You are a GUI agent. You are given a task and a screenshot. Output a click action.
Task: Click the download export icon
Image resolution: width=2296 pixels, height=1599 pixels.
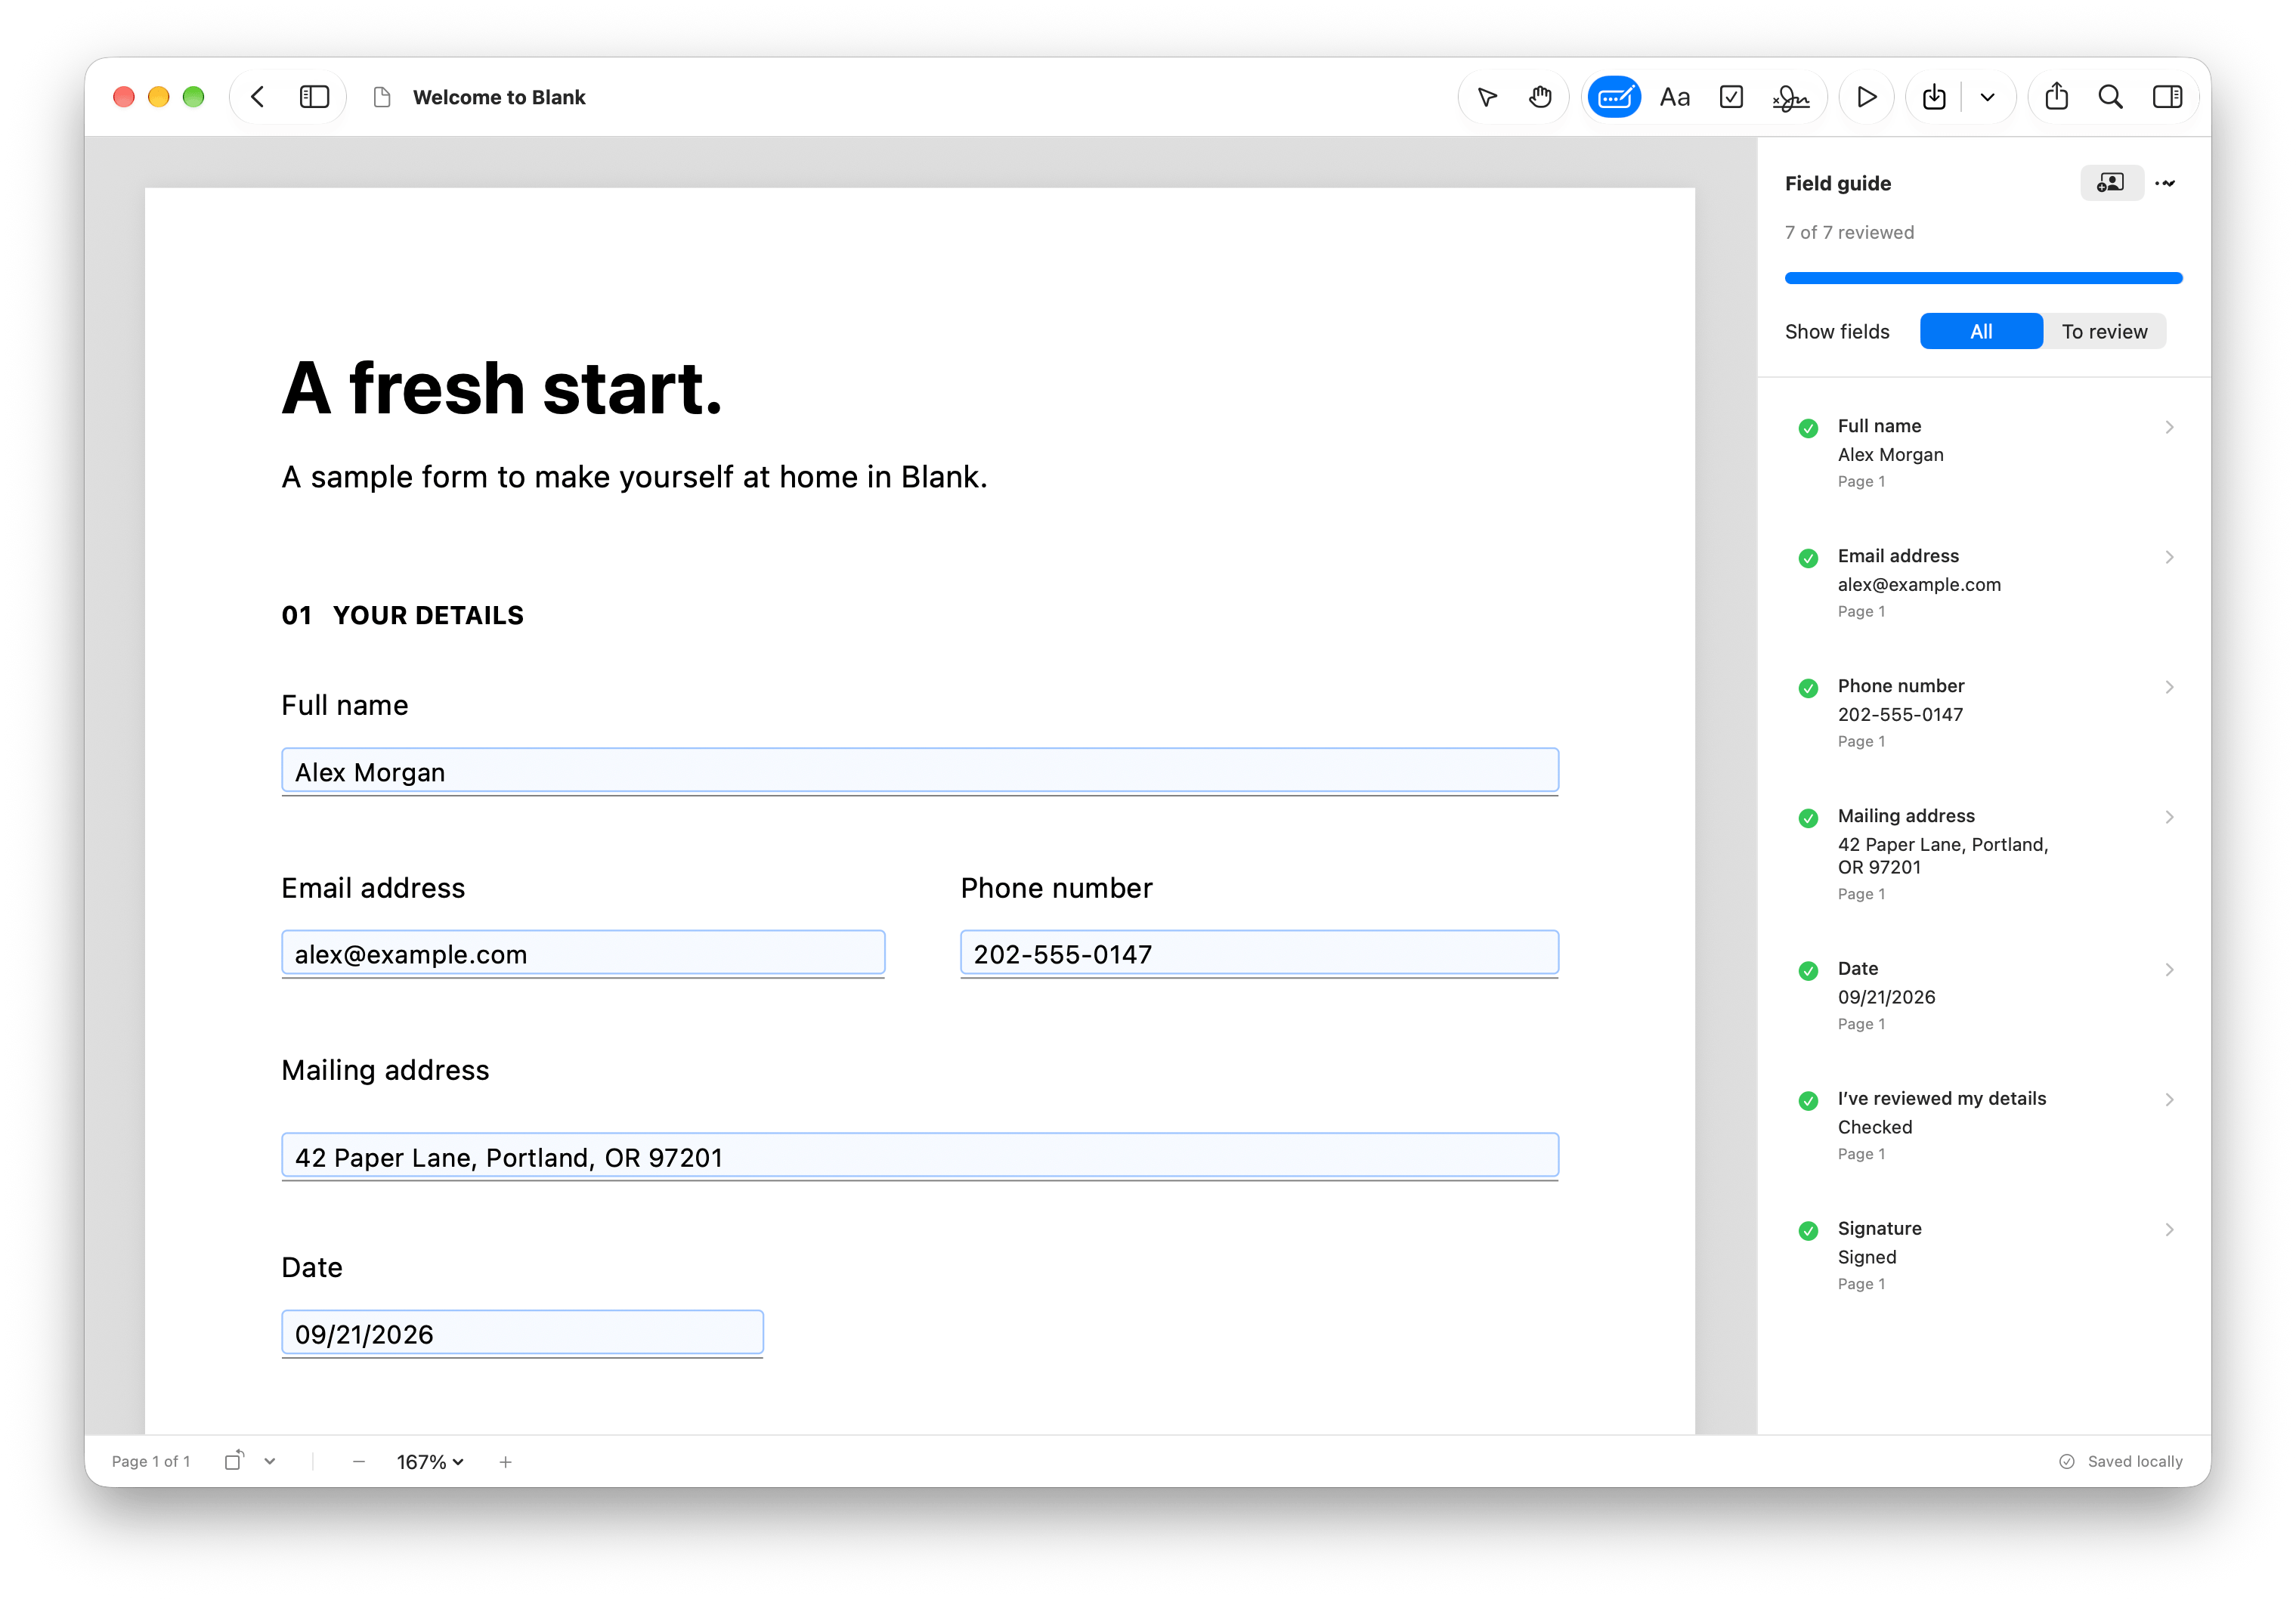1934,97
